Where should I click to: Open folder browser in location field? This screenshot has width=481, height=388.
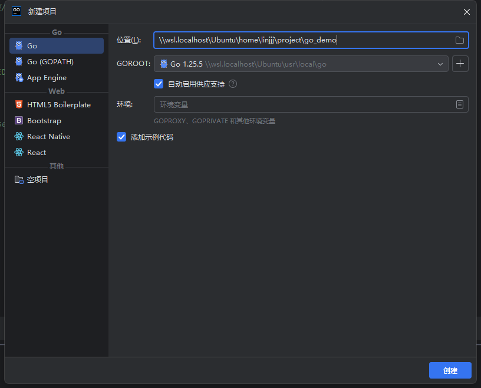(459, 40)
